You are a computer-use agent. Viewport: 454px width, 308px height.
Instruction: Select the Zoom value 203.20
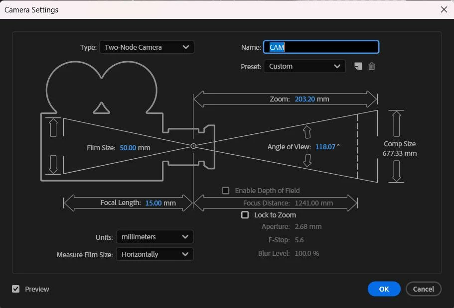[304, 99]
